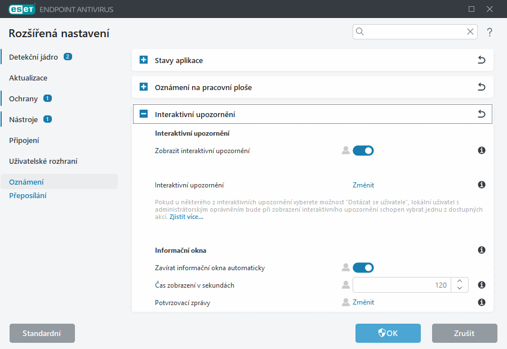Click Změnit for Interaktivní upozornění
The image size is (507, 349).
[363, 185]
